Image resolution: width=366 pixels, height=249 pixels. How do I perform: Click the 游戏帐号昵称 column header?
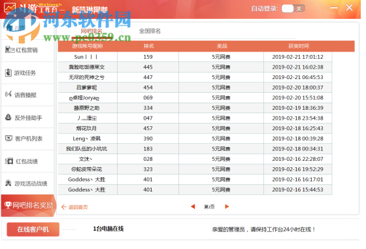point(88,46)
